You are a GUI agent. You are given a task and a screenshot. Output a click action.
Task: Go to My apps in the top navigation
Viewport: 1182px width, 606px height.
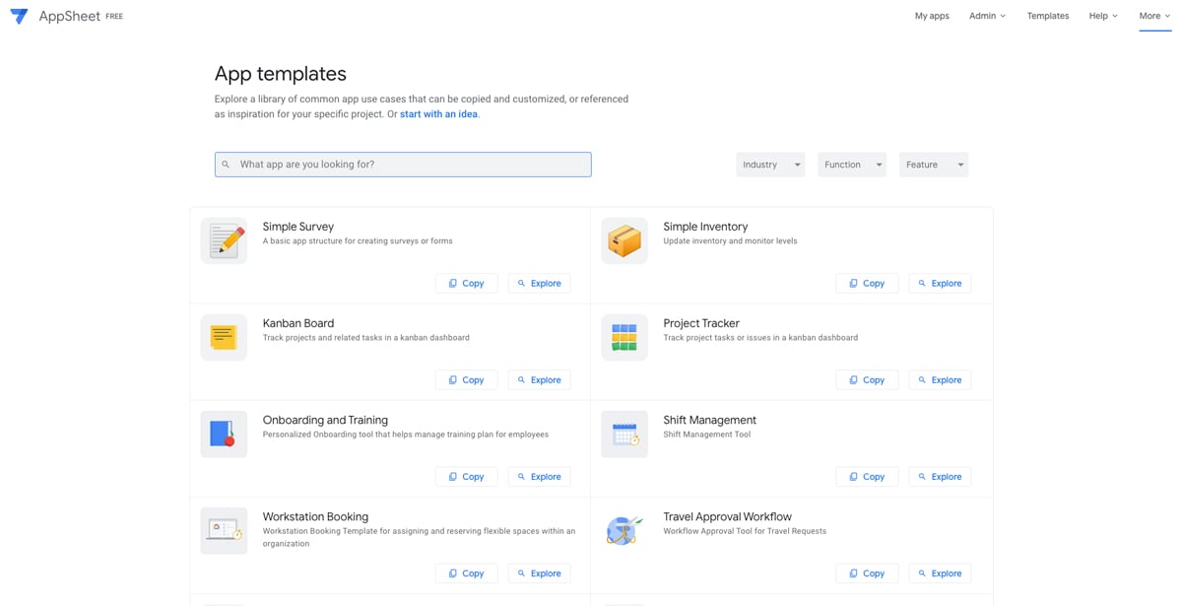click(x=932, y=16)
